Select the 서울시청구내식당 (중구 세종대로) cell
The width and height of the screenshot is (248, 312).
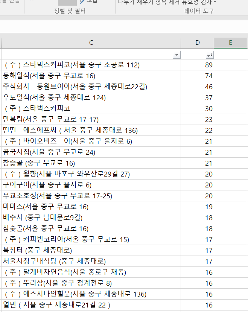coord(91,262)
